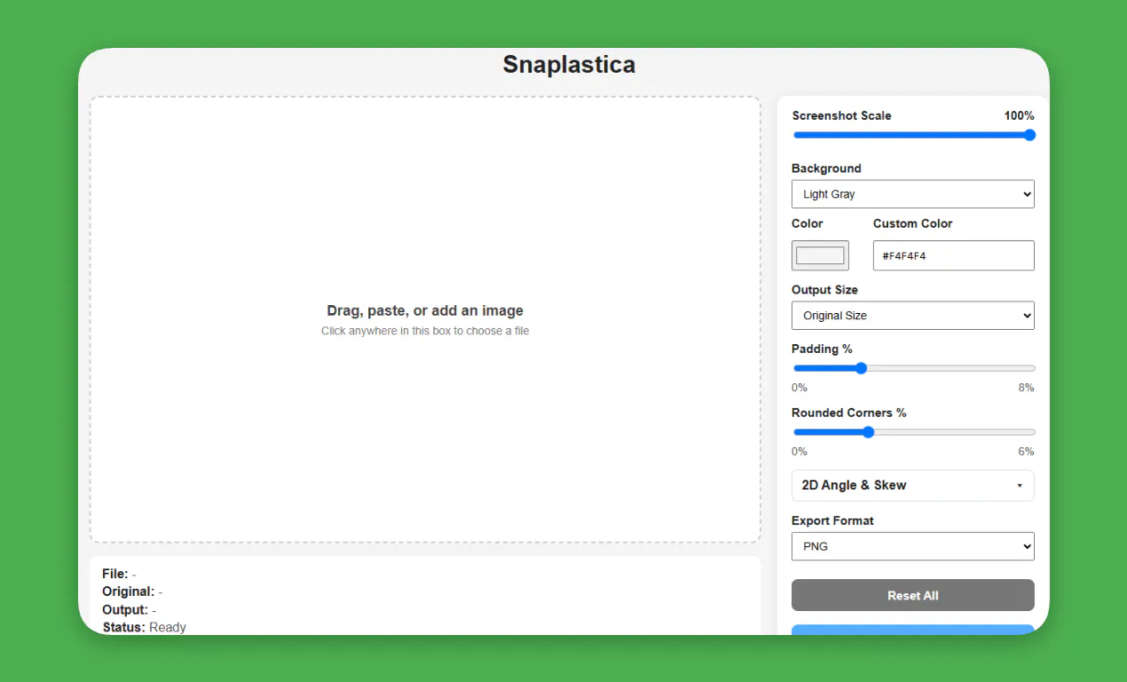The height and width of the screenshot is (682, 1127).
Task: Click the Padding % slider
Action: (913, 368)
